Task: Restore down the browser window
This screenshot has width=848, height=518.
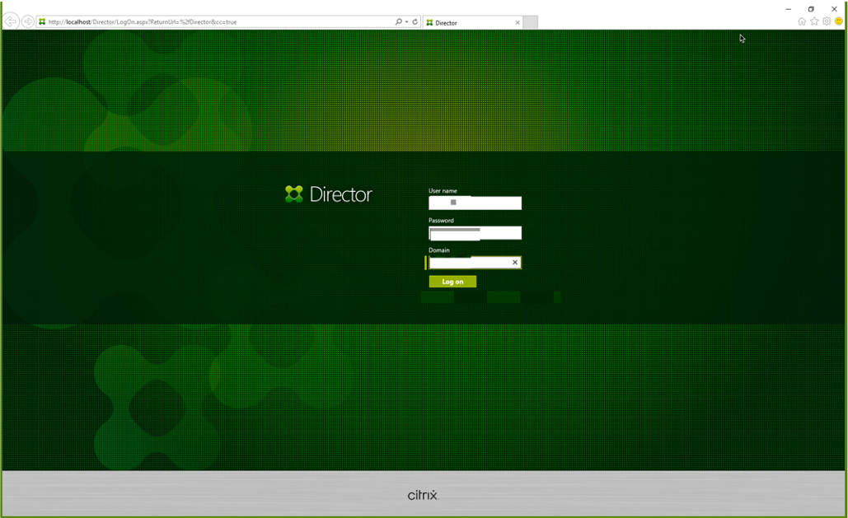Action: [x=811, y=9]
